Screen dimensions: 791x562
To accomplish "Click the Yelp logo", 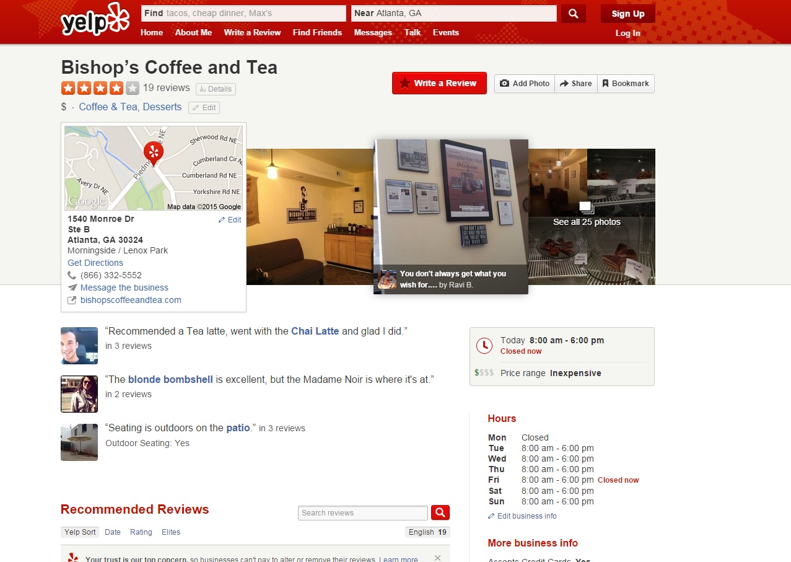I will click(x=95, y=19).
